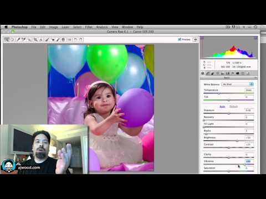Open the Detail panel tab
266x199 pixels.
coord(212,73)
